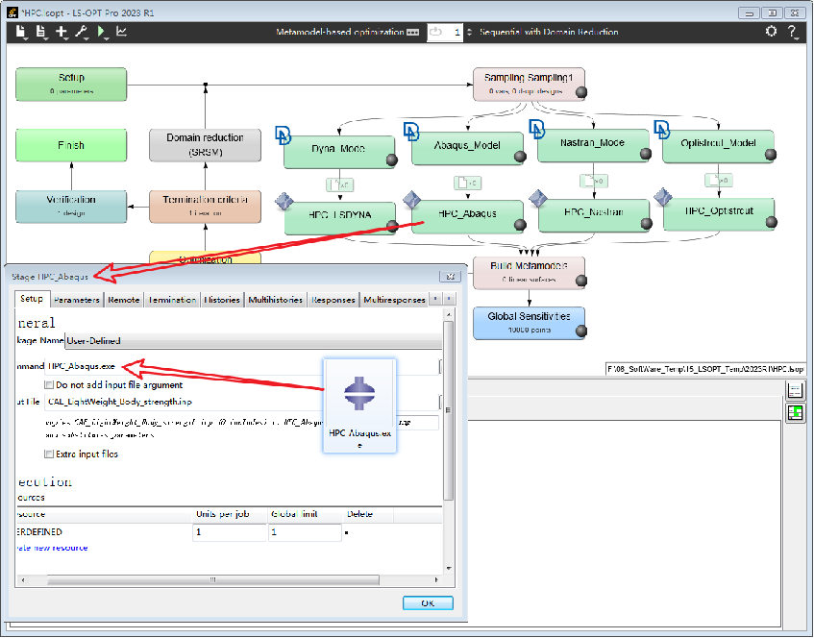Click file transfer icon below Optistruct_Model
Screen dimensions: 814x638
719,180
